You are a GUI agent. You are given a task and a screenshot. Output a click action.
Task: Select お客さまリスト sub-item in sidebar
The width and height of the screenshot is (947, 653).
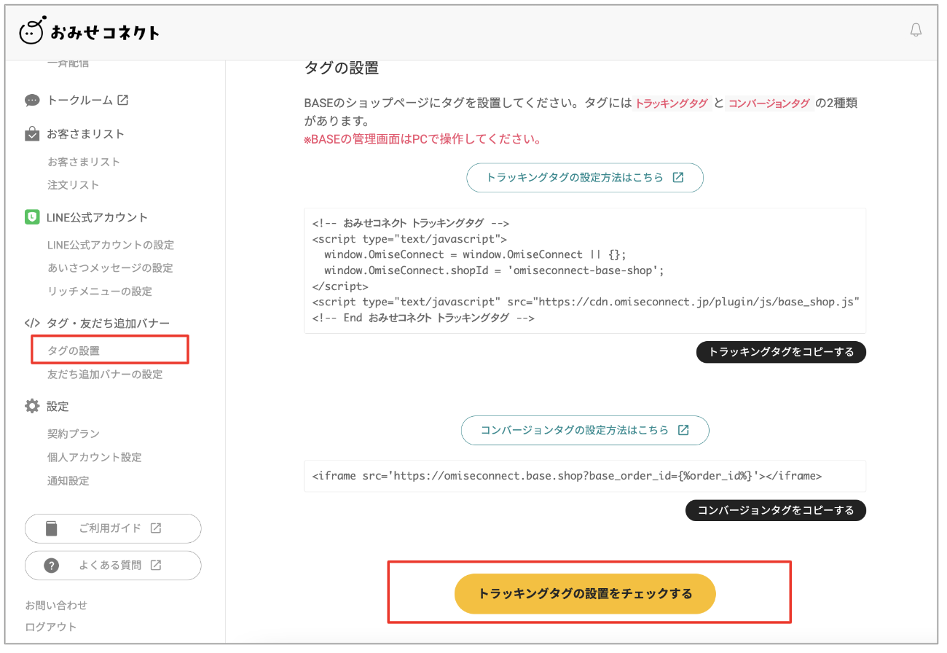[x=84, y=162]
